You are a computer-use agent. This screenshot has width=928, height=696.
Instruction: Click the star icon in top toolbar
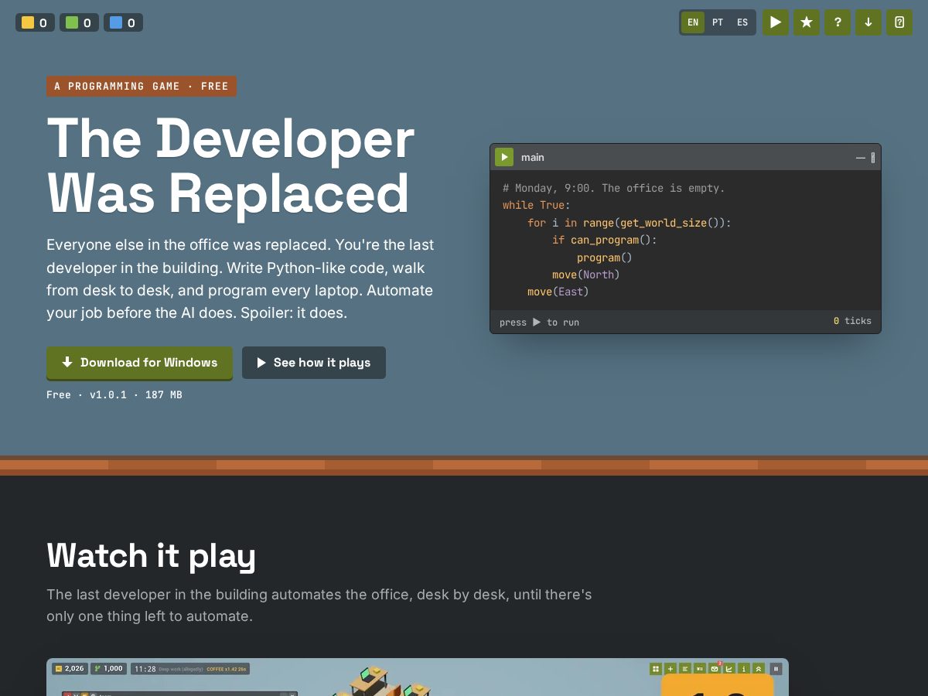point(807,22)
